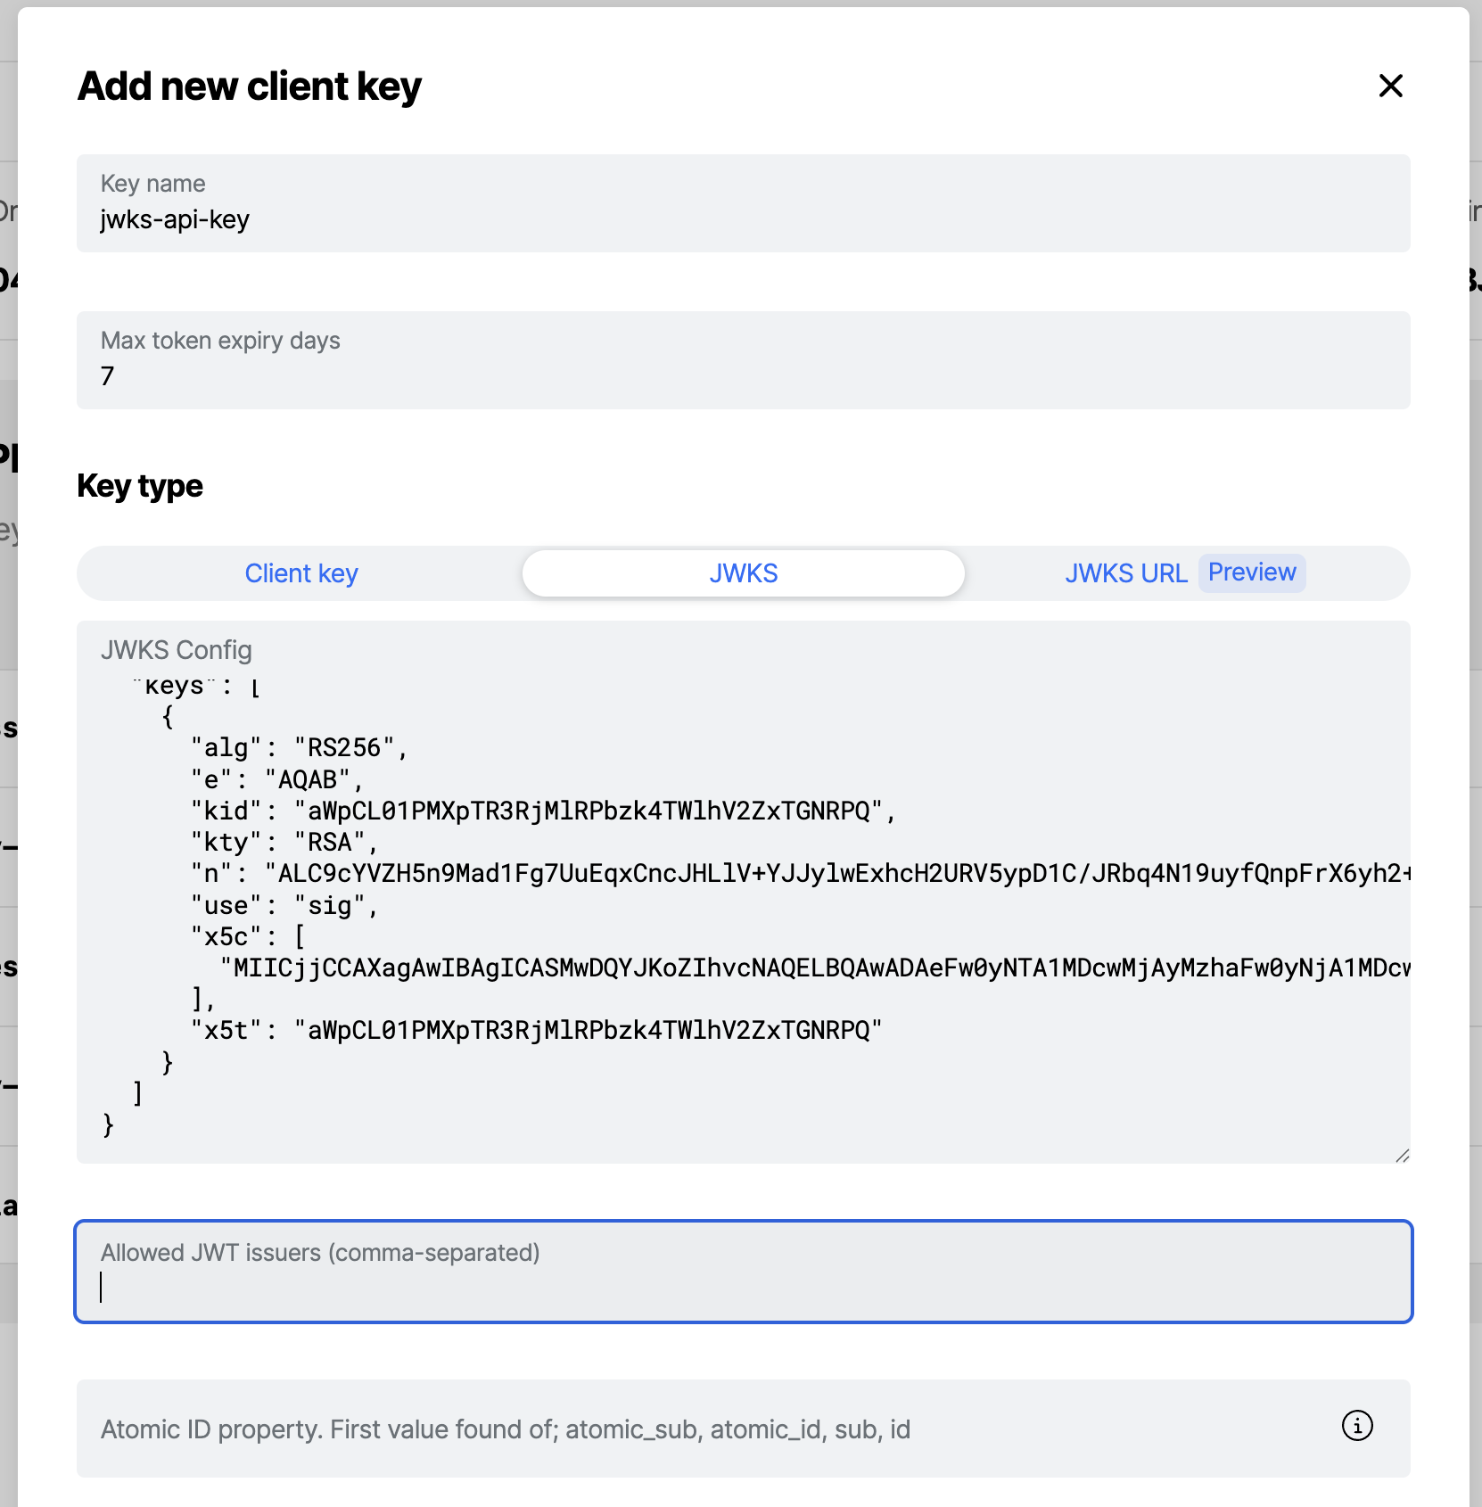This screenshot has width=1482, height=1507.
Task: Open the Atomic ID property info icon
Action: point(1357,1425)
